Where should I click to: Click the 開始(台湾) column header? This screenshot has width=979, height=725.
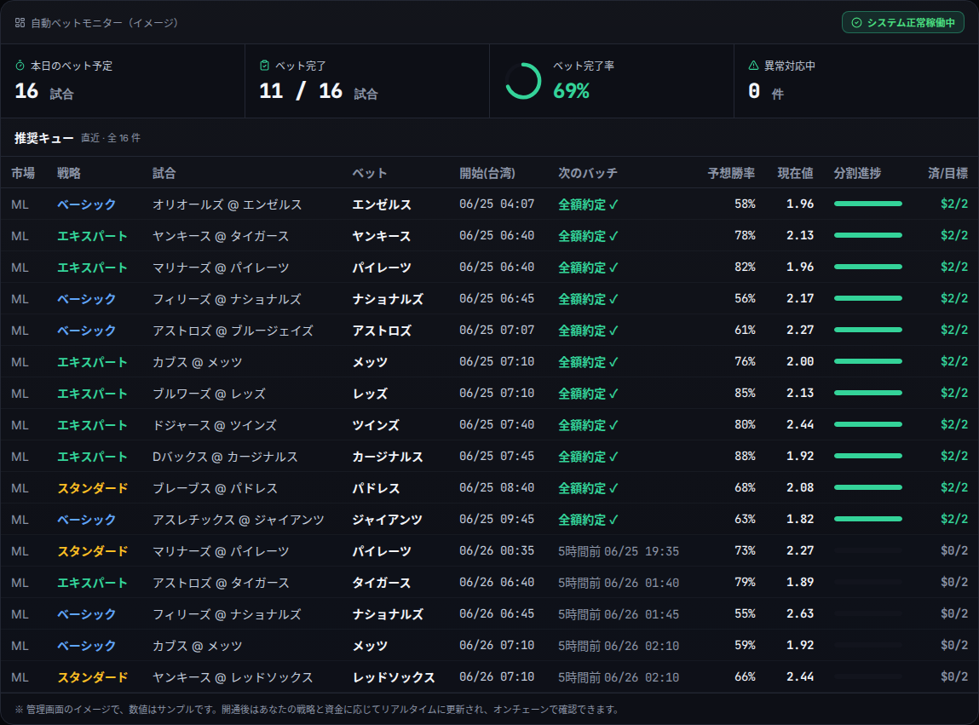point(487,173)
